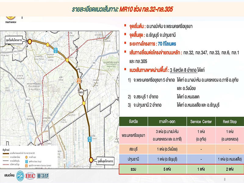
Task: Select the project end point circle marker
Action: 91,159
